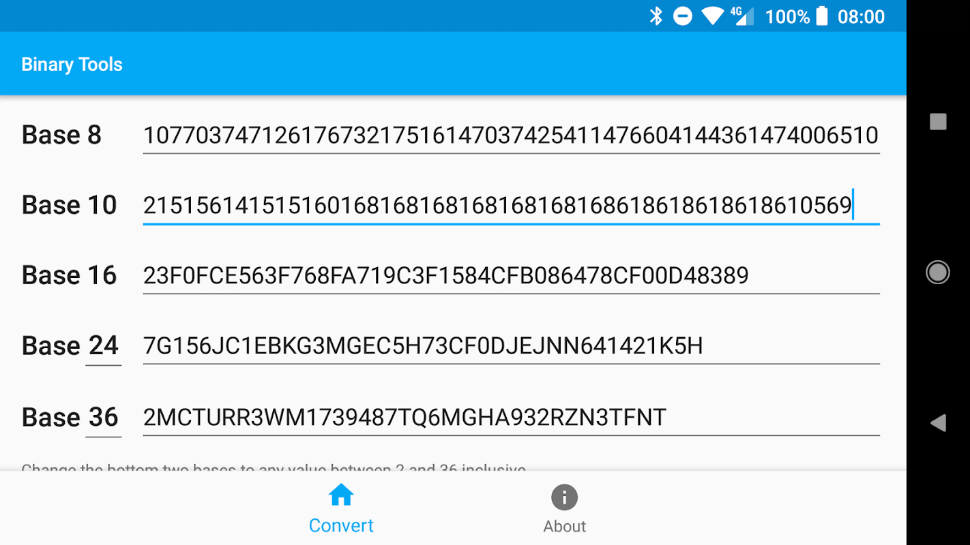Edit the editable base number 24
Screen dimensions: 970x545
click(103, 346)
